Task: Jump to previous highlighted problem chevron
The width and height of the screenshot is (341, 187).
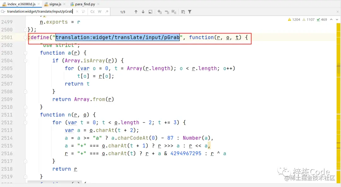Action: click(x=331, y=20)
